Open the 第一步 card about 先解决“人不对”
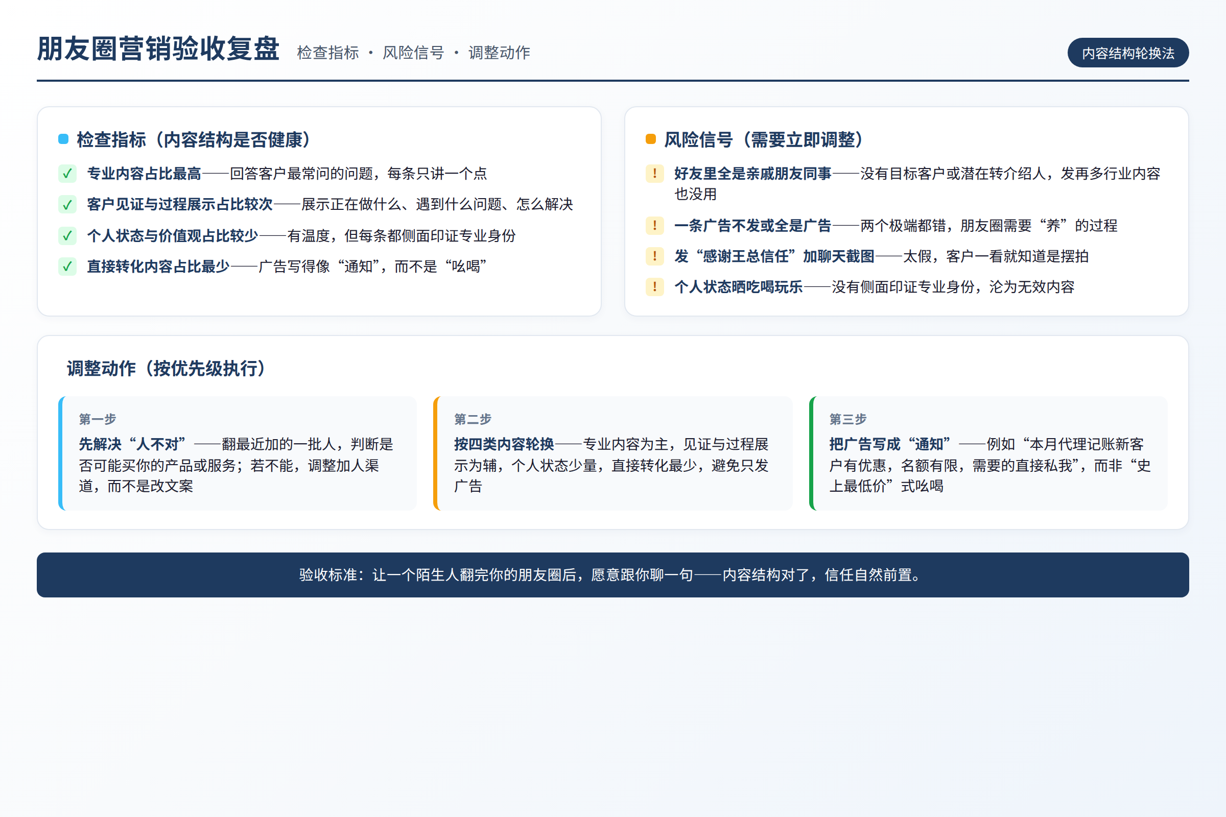Viewport: 1226px width, 817px height. click(238, 453)
